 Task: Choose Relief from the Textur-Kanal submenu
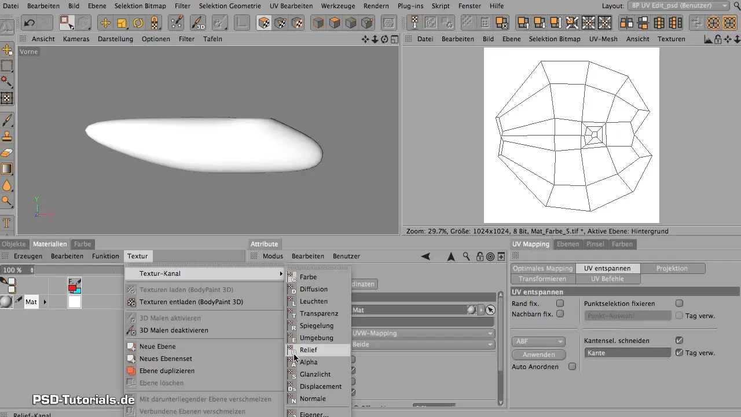(x=318, y=350)
